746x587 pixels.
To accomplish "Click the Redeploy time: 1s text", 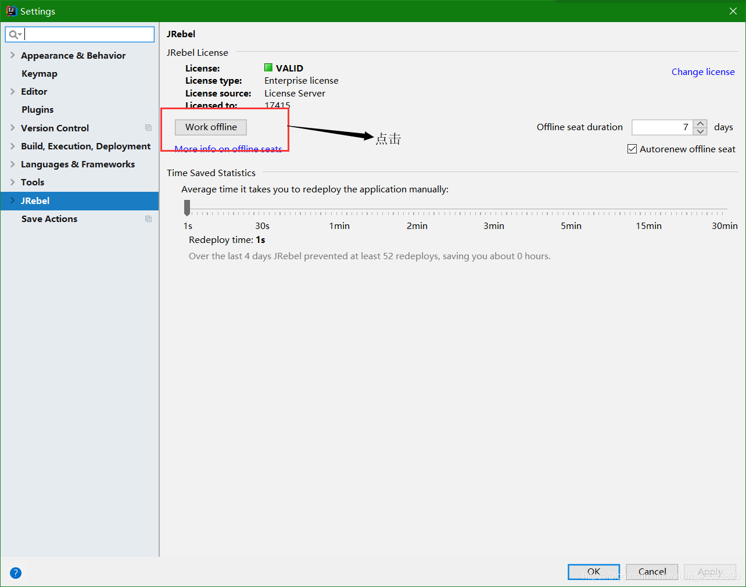I will click(227, 239).
